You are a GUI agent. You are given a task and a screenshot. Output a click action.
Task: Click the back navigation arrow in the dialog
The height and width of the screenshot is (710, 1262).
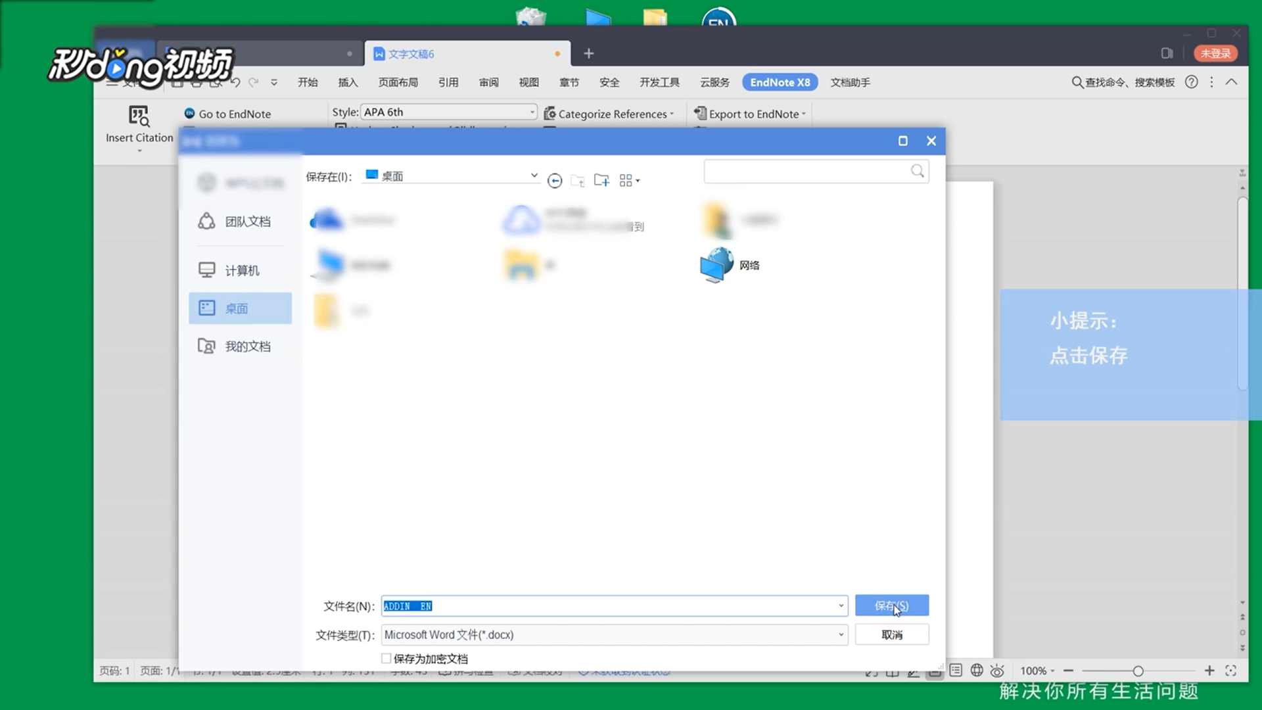pos(555,180)
